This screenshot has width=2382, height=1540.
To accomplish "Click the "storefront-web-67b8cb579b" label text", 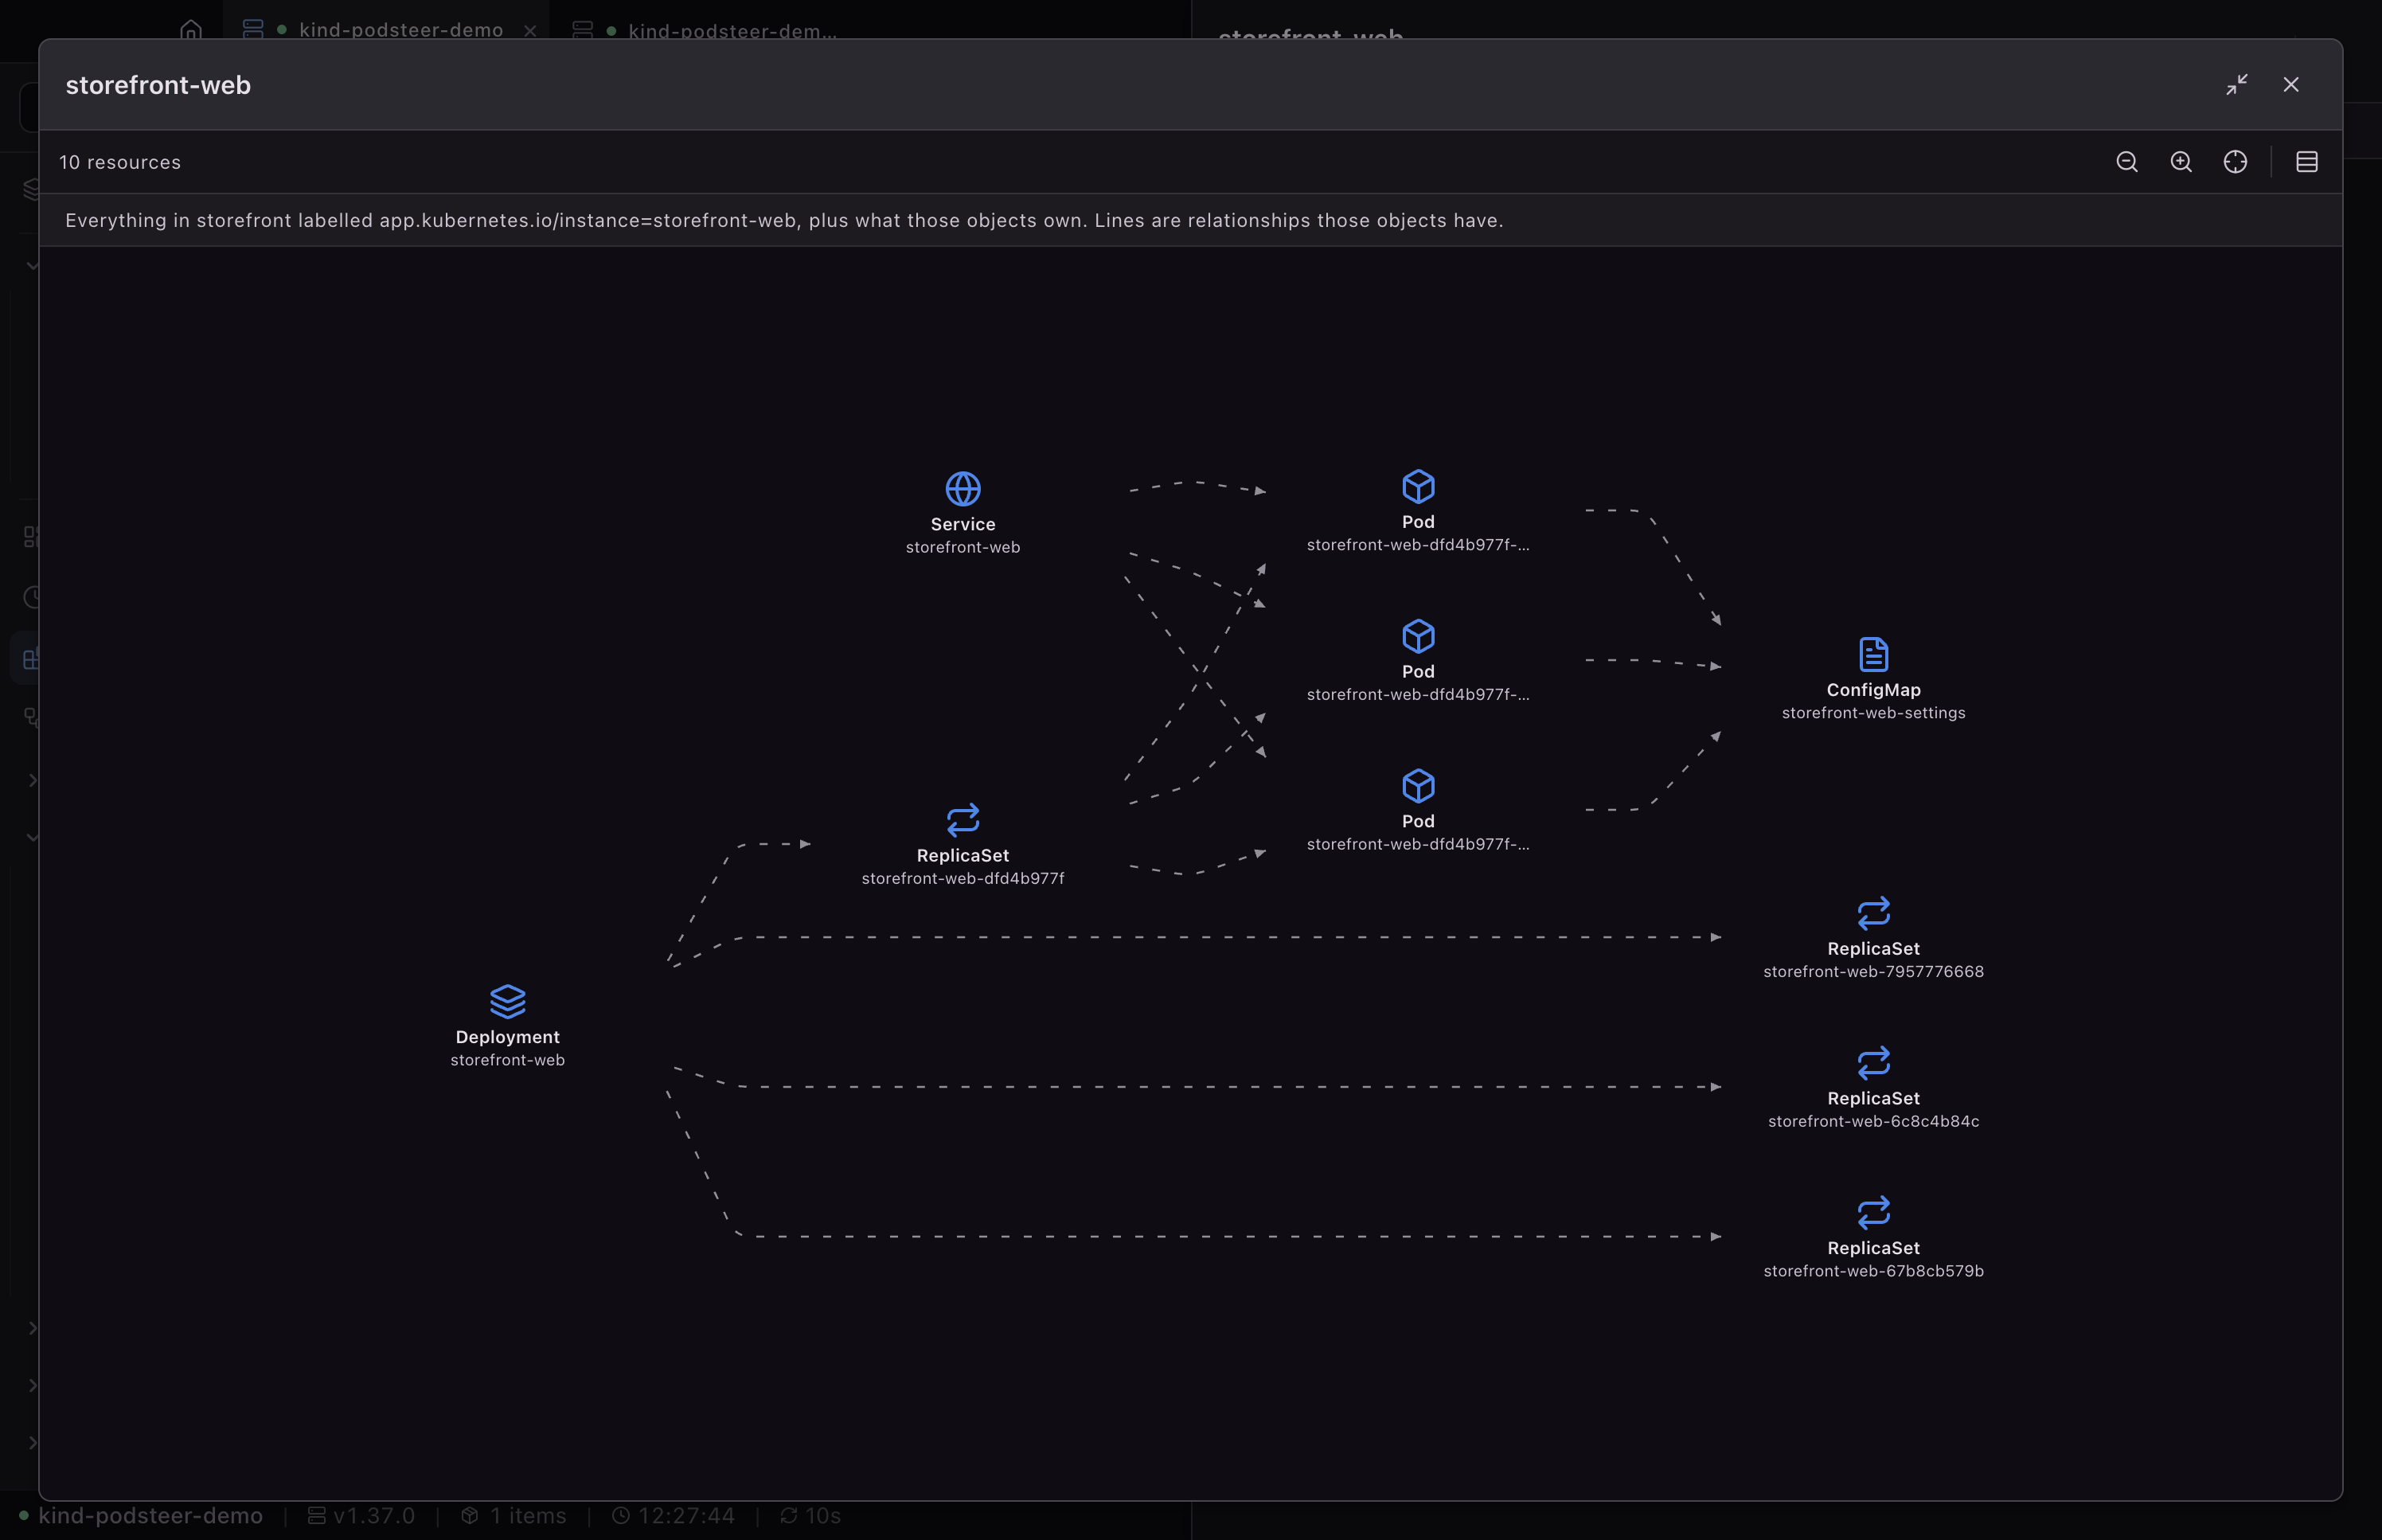I will pyautogui.click(x=1873, y=1271).
